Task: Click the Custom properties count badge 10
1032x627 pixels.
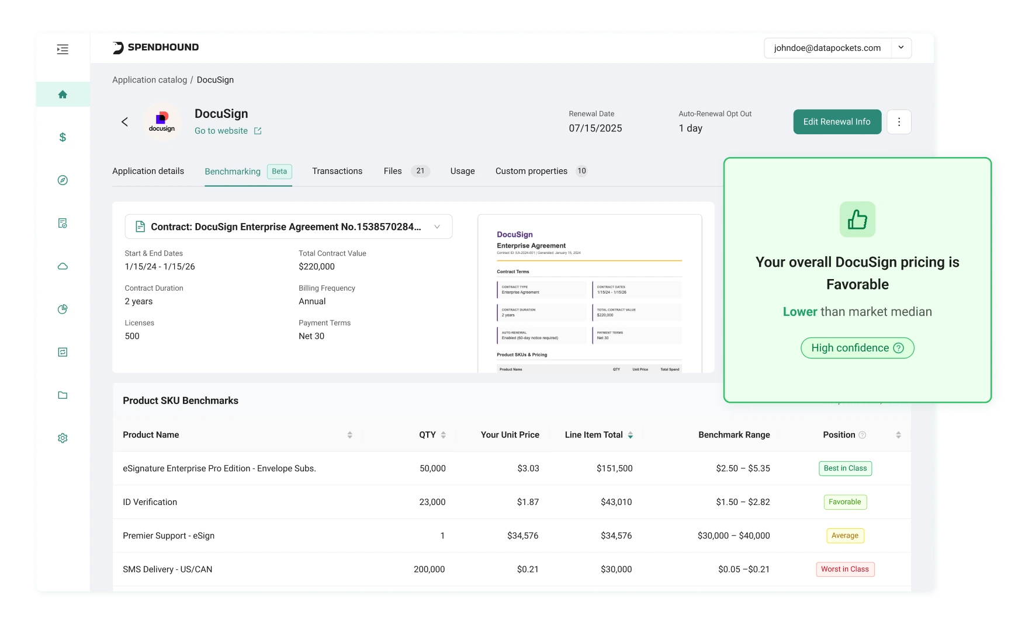Action: coord(581,171)
